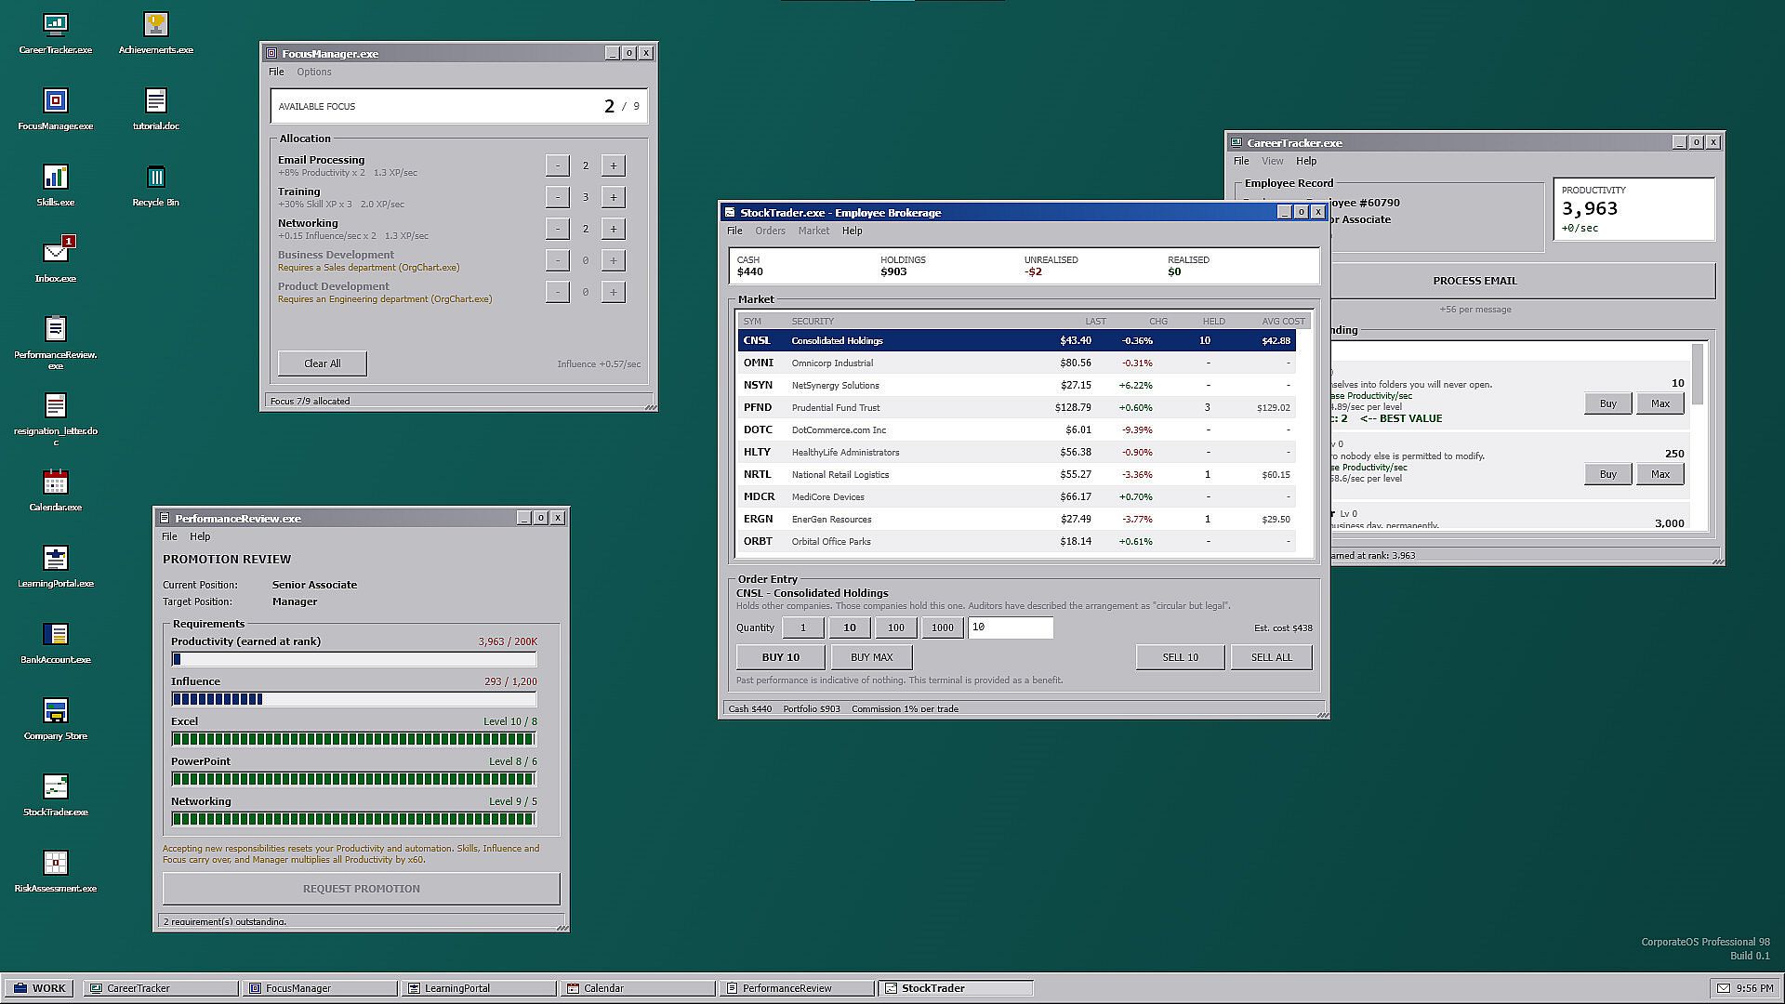The height and width of the screenshot is (1004, 1785).
Task: Open resignation_letter.doc on the desktop
Action: tap(56, 417)
